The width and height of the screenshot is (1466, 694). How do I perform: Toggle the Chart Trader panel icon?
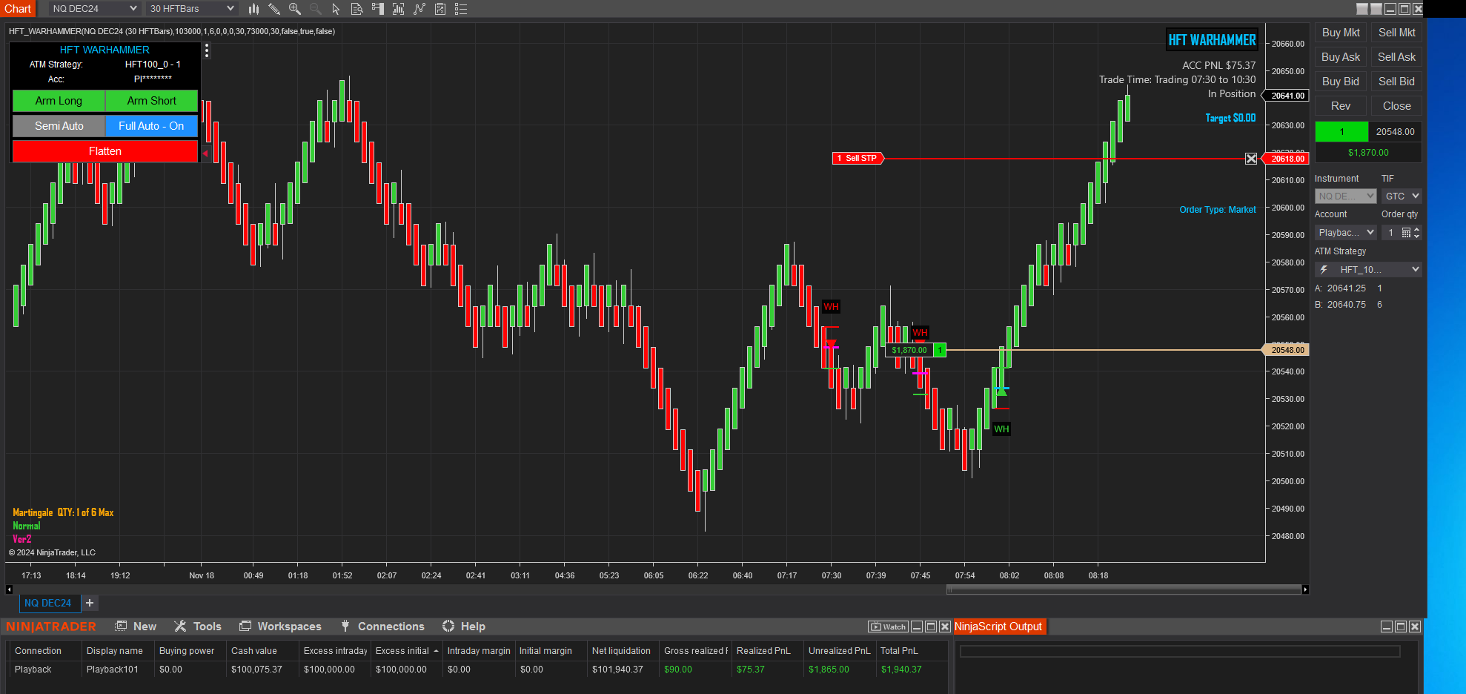[x=378, y=9]
